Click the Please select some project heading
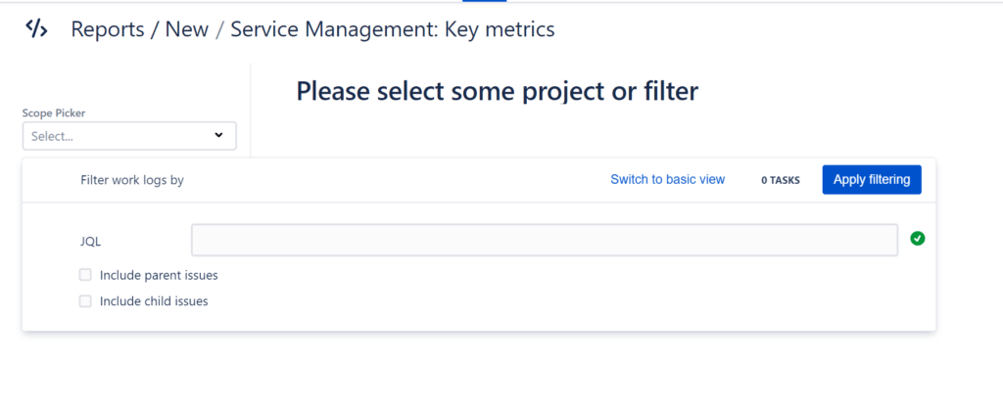The image size is (1003, 409). [x=497, y=92]
